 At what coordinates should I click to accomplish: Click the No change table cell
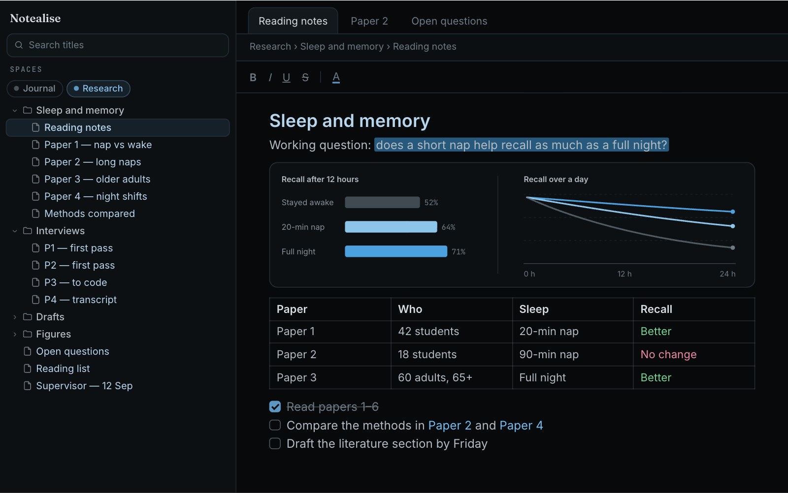coord(693,354)
